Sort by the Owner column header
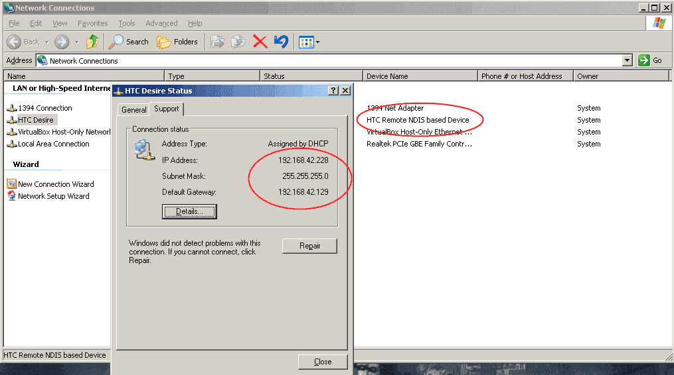674x375 pixels. coord(621,76)
